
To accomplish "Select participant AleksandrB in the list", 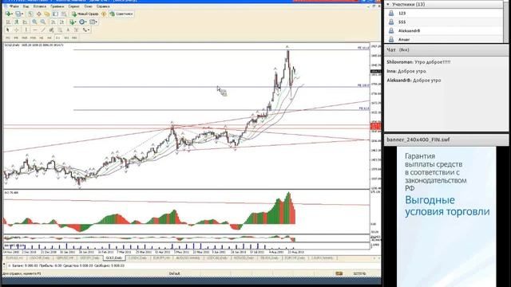I will (x=444, y=30).
